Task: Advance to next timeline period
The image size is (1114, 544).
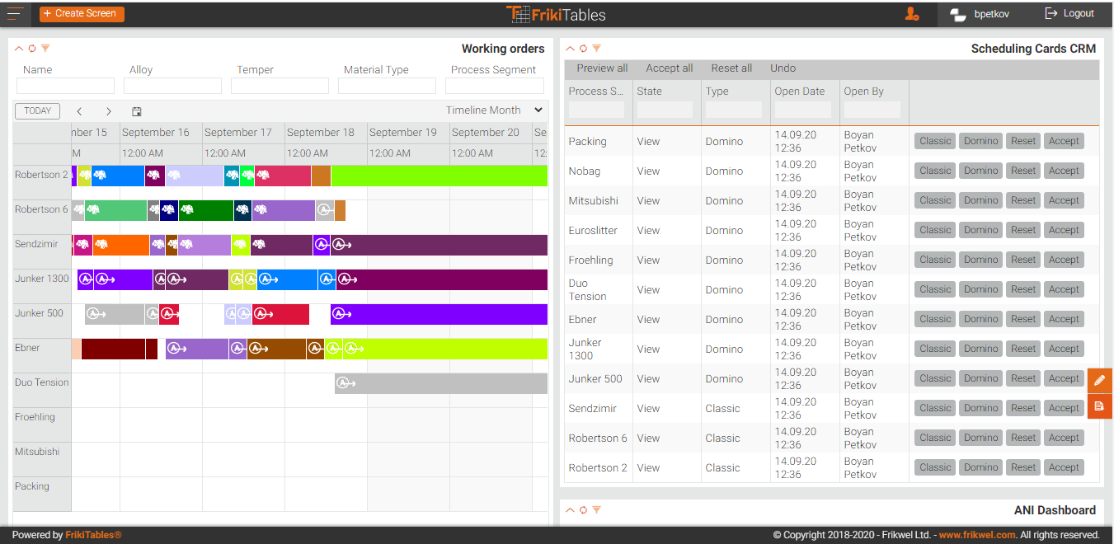Action: coord(108,111)
